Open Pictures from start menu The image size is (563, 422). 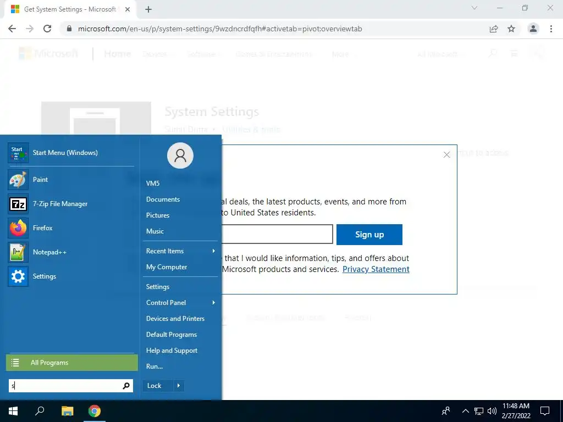(x=158, y=215)
